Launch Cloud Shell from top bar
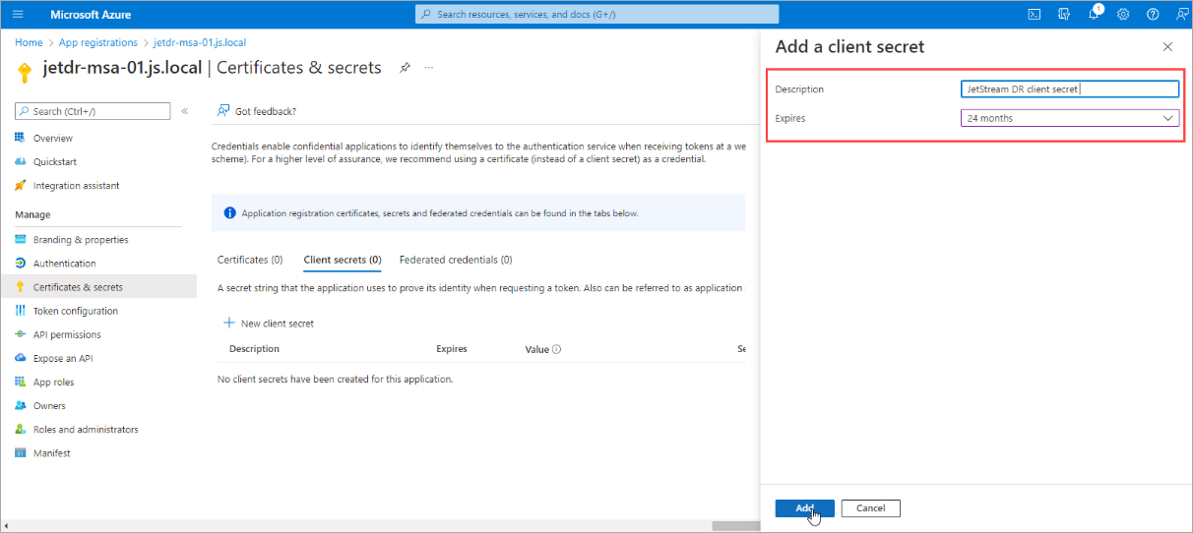The image size is (1193, 533). coord(1035,15)
